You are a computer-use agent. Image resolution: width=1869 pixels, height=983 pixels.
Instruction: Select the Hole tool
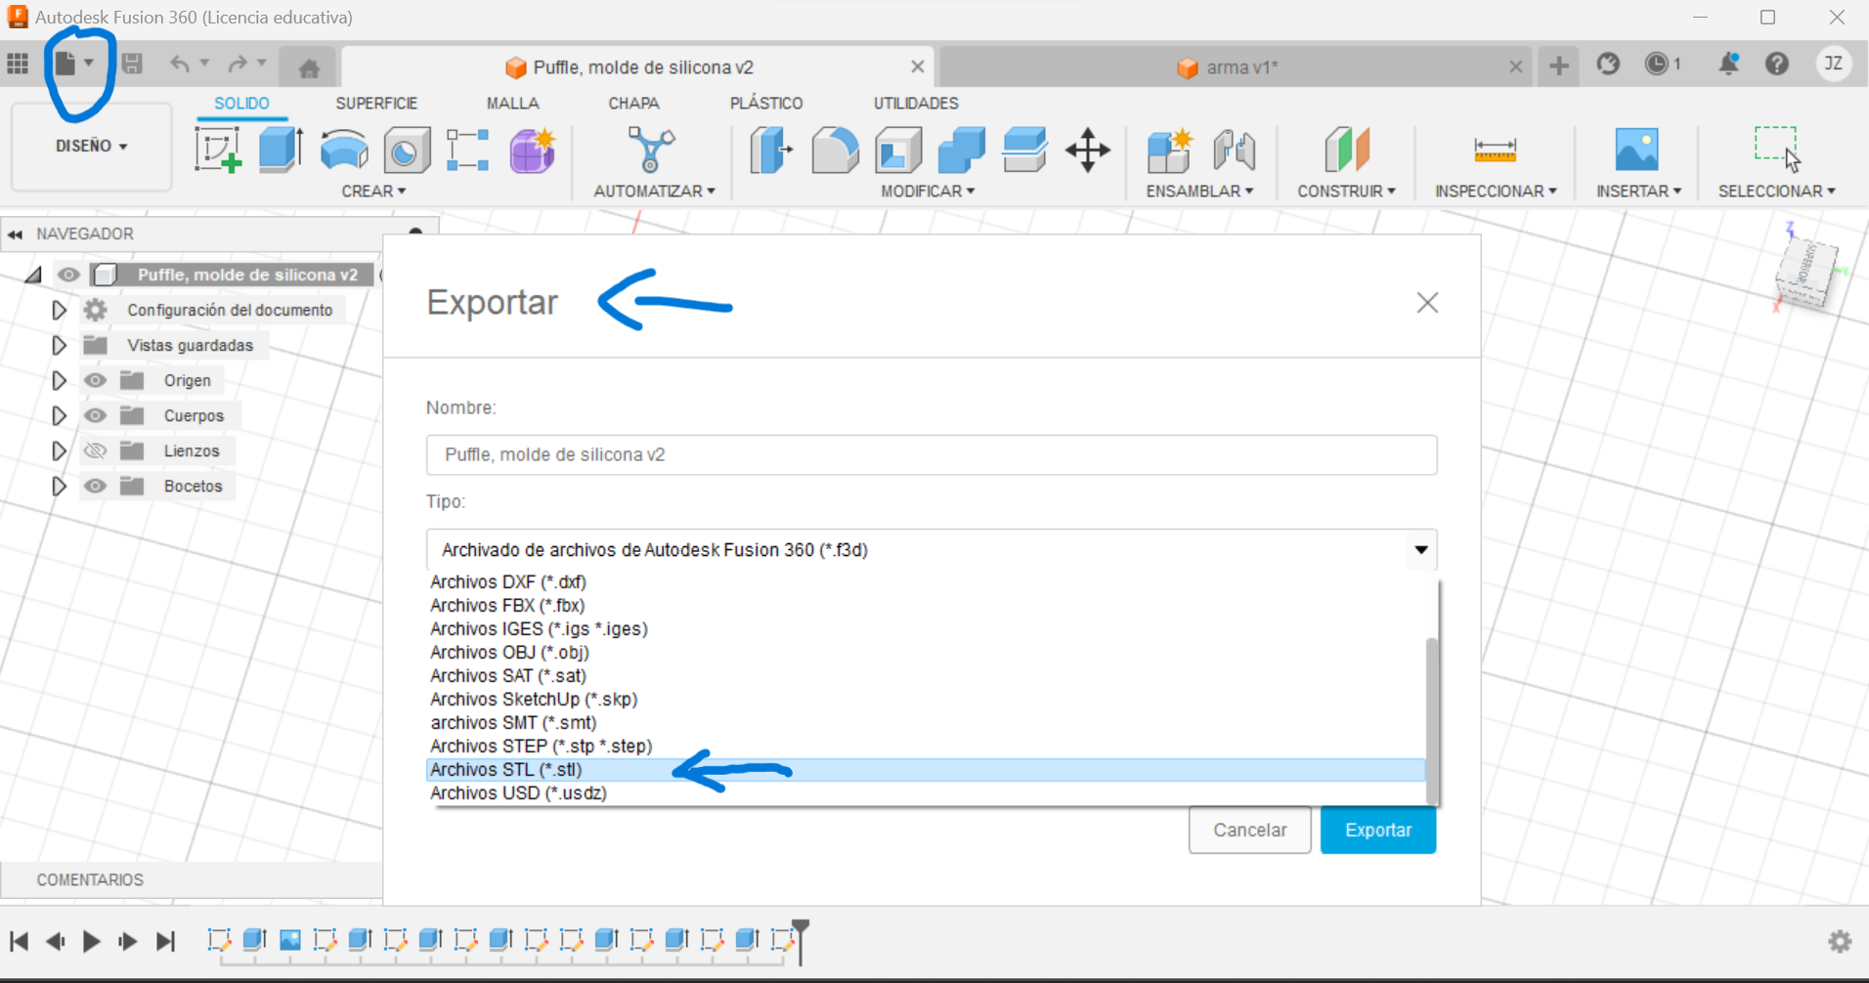407,150
